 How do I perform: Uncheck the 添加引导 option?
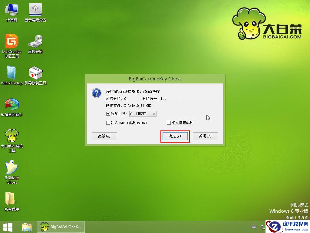(108, 114)
